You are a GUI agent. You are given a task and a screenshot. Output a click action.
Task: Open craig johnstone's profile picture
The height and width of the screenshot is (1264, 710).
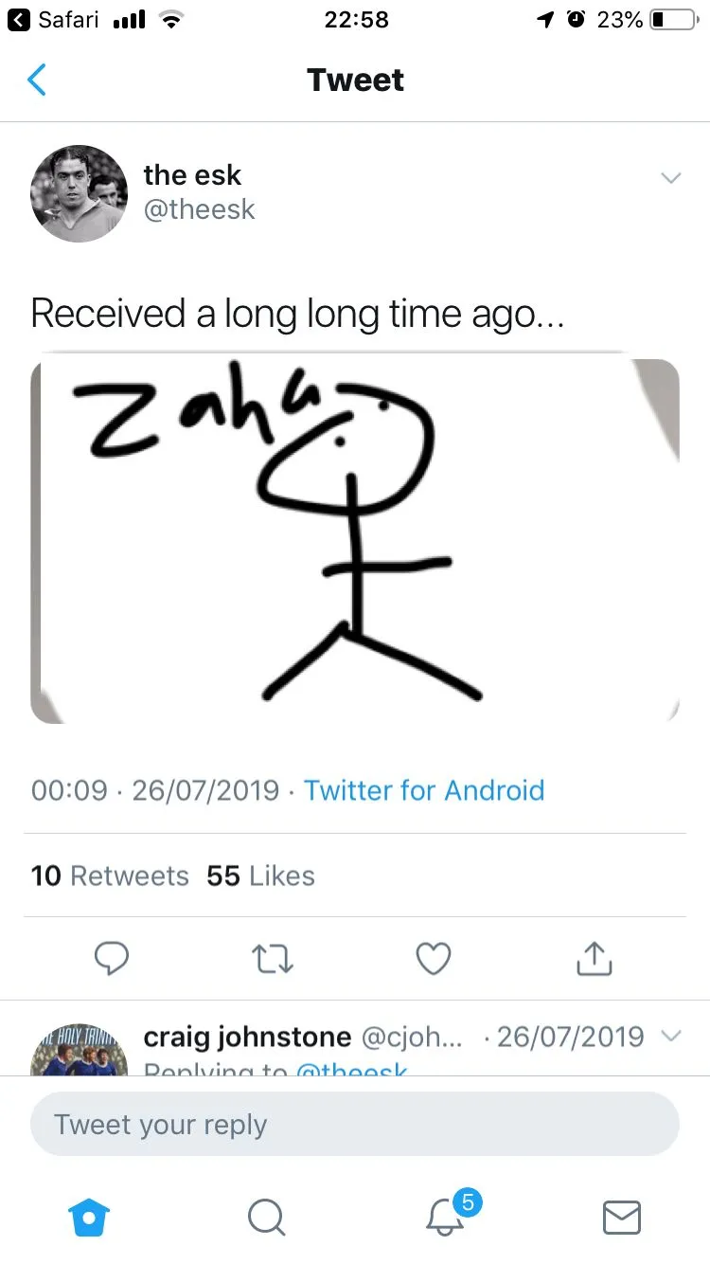(x=79, y=1050)
